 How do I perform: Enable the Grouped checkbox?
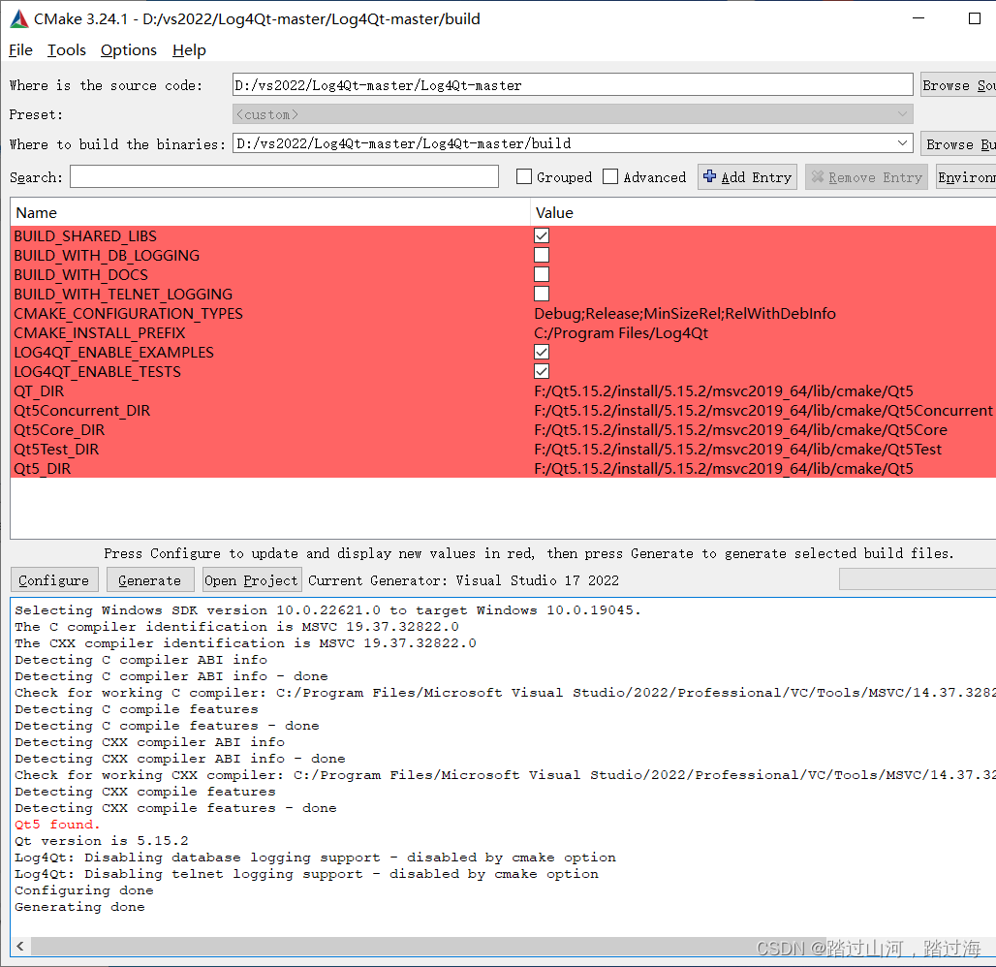pos(524,176)
